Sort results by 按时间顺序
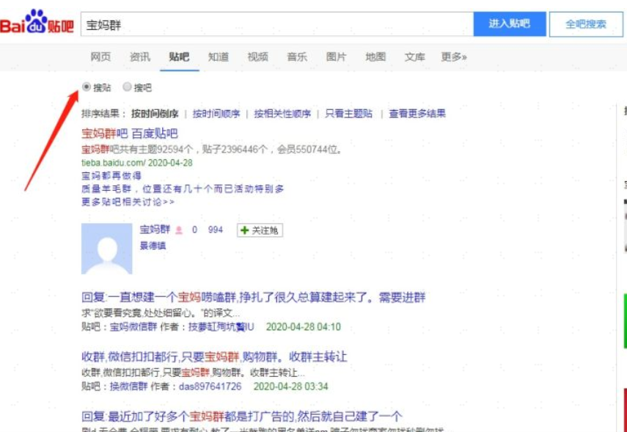 pyautogui.click(x=216, y=114)
